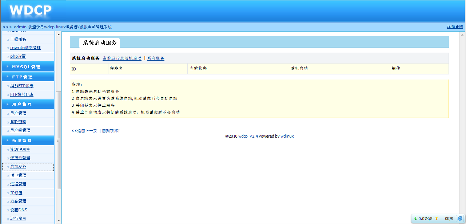This screenshot has height=224, width=466.
Task: Click the 随机启动 column header
Action: [x=299, y=68]
